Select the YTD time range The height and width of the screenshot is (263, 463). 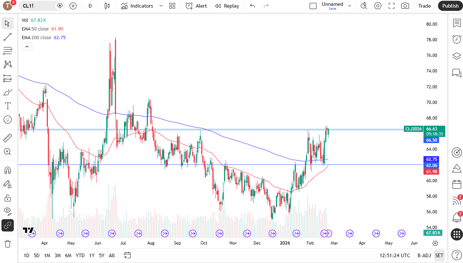click(80, 255)
